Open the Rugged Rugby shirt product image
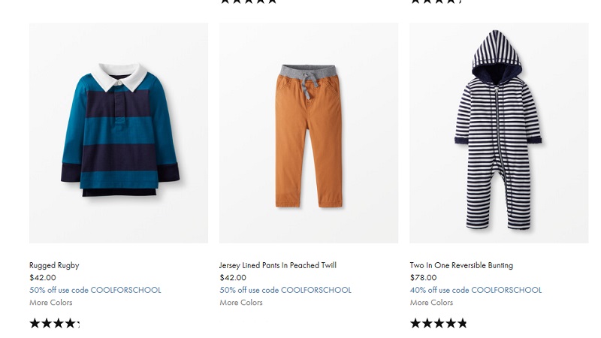The image size is (601, 338). (x=119, y=133)
